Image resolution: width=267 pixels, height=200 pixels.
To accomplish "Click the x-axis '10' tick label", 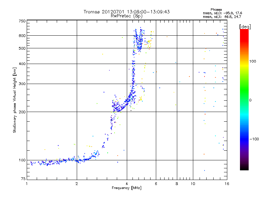I will point(193,184).
